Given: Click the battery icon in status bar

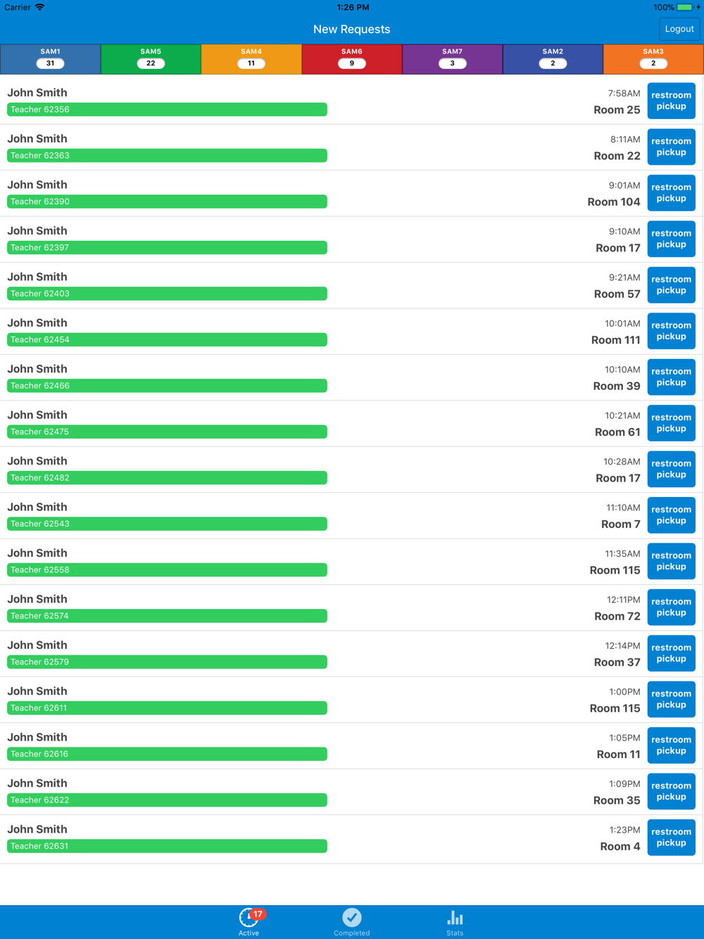Looking at the screenshot, I should [x=685, y=7].
